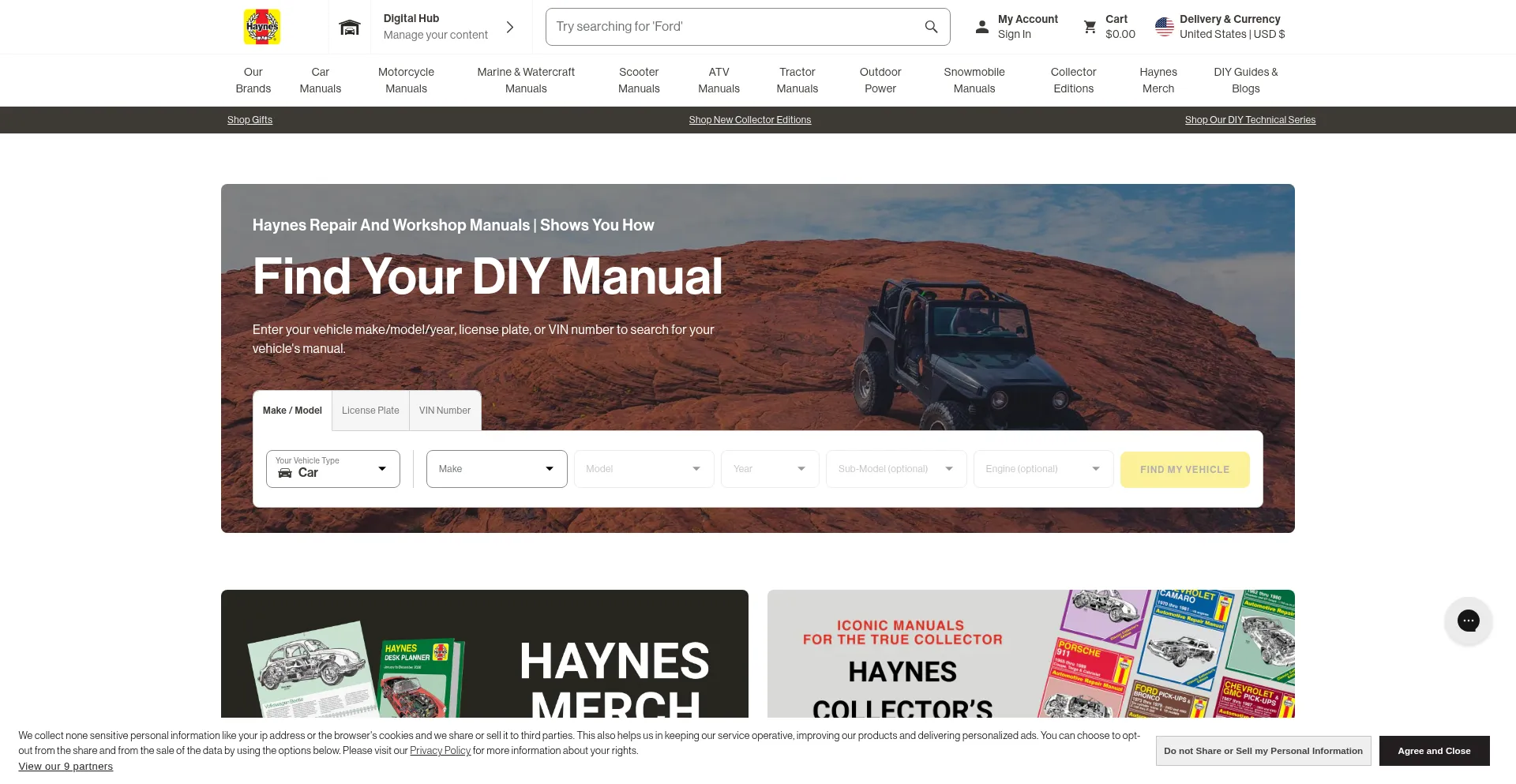This screenshot has height=784, width=1516.
Task: Open the Haynes Collector's manuals banner
Action: coord(1031,654)
